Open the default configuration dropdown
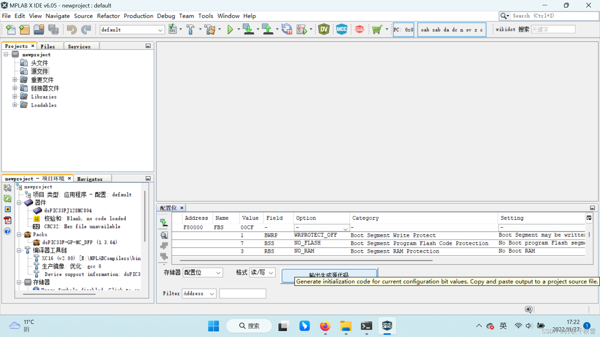The height and width of the screenshot is (337, 600). pyautogui.click(x=160, y=29)
